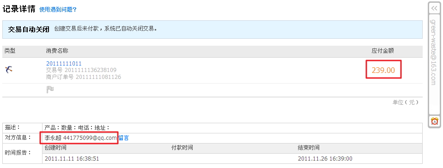Click the 类型 column header
Image resolution: width=443 pixels, height=168 pixels.
click(x=10, y=51)
